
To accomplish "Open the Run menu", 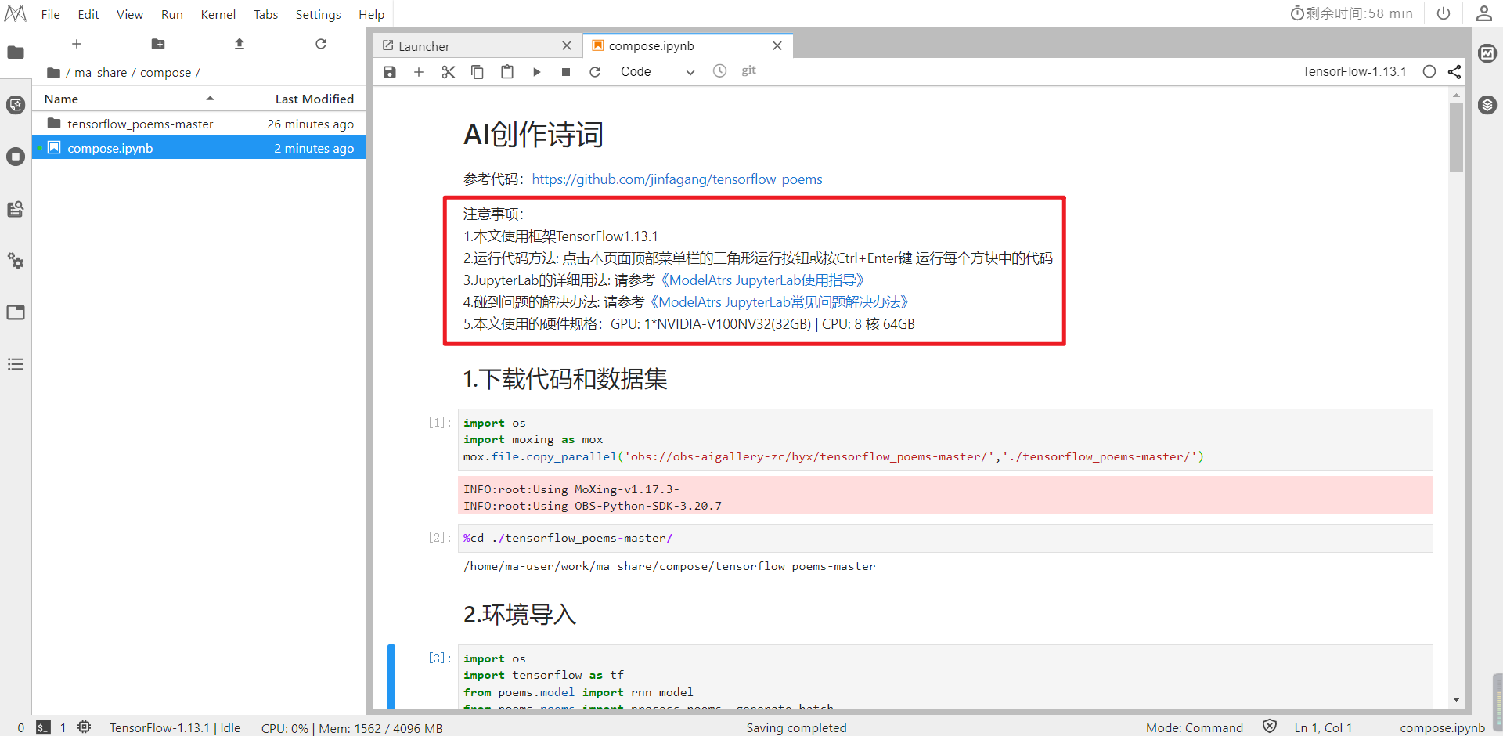I will coord(172,14).
